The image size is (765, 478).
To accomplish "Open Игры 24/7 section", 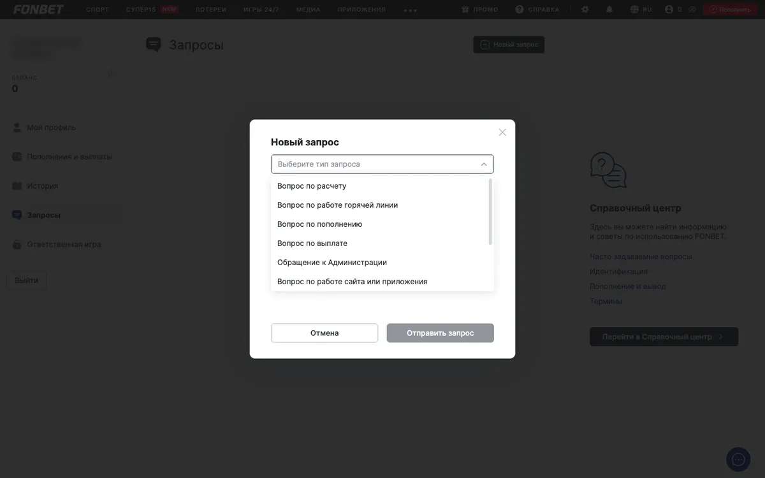I will (x=261, y=10).
